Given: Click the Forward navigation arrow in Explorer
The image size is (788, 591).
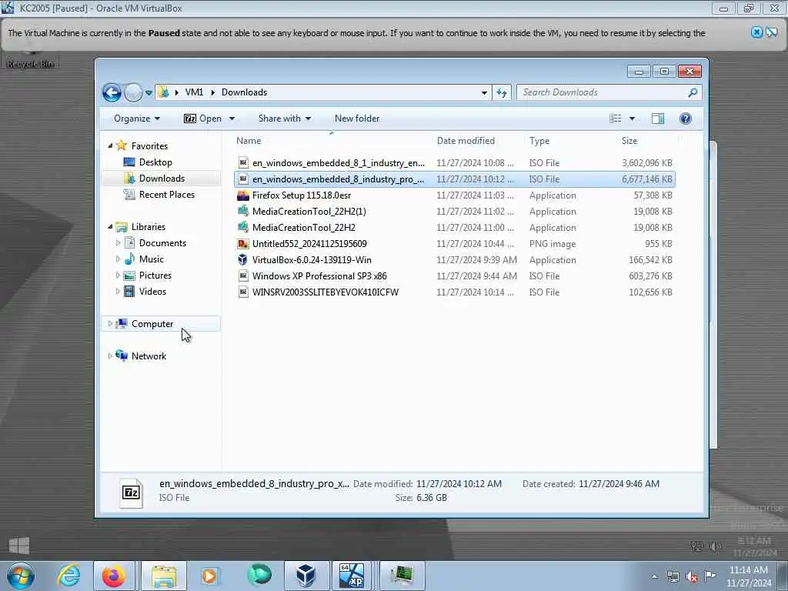Looking at the screenshot, I should click(x=133, y=92).
